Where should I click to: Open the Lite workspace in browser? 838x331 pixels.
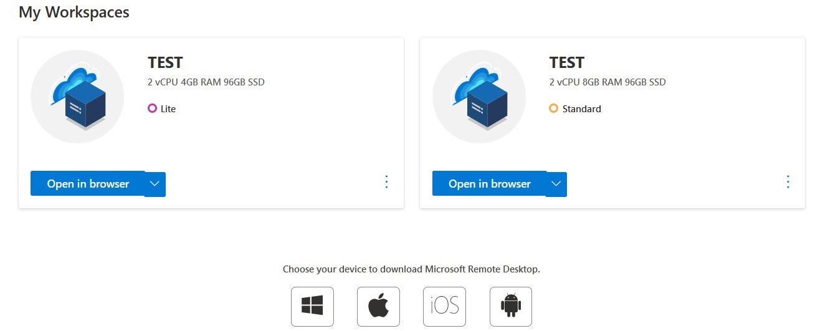point(88,184)
